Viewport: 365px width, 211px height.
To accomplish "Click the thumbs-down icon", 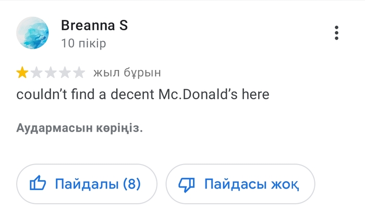I will pos(187,184).
